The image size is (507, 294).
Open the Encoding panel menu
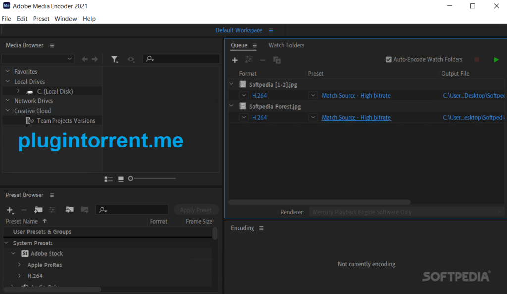click(x=261, y=228)
